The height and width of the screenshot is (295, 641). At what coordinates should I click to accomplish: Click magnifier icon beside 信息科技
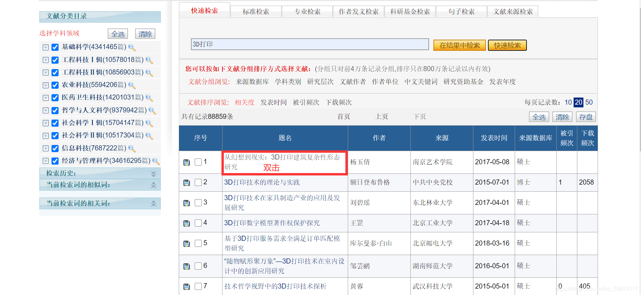pos(132,149)
